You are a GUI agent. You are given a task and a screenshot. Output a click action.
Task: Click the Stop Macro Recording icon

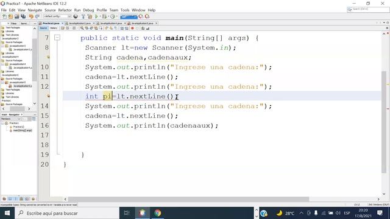[x=137, y=29]
